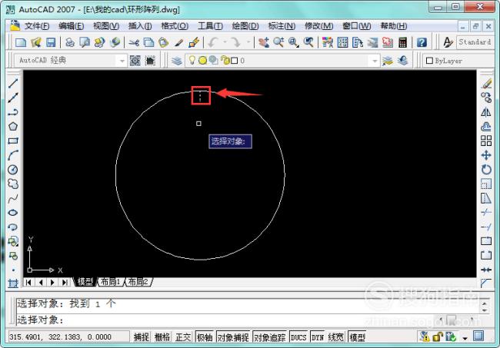This screenshot has height=348, width=500.
Task: Select the Revision Cloud tool
Action: pos(13,184)
